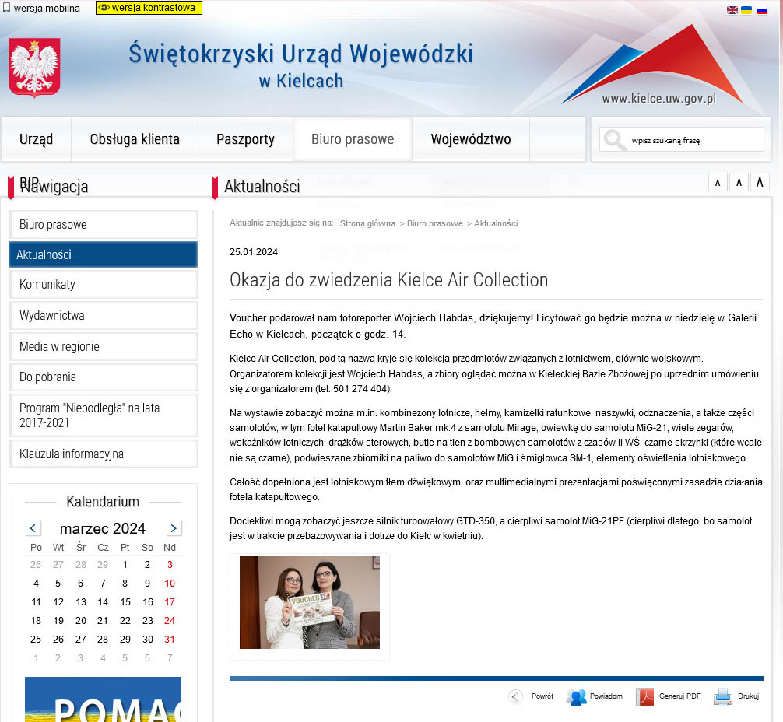Set the largest font size A
The width and height of the screenshot is (783, 722).
coord(760,183)
